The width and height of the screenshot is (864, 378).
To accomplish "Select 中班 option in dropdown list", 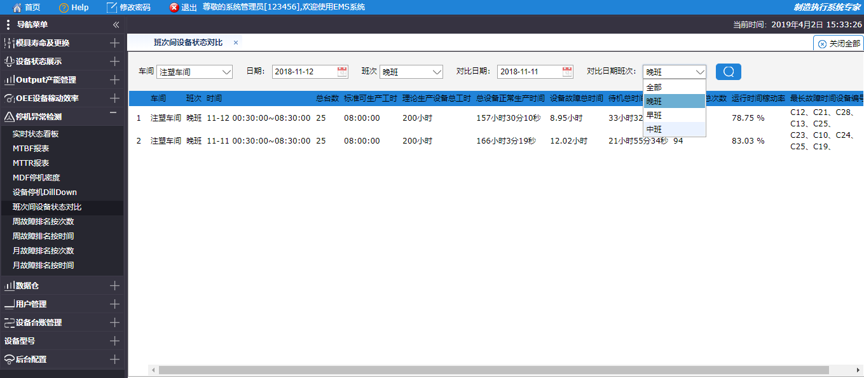I will click(x=675, y=129).
